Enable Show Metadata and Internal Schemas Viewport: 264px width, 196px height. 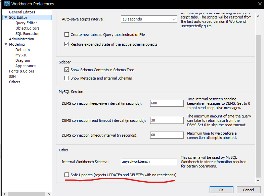(x=67, y=78)
